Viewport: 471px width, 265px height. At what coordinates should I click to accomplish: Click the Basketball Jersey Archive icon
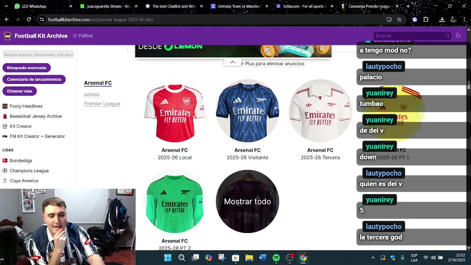point(5,116)
